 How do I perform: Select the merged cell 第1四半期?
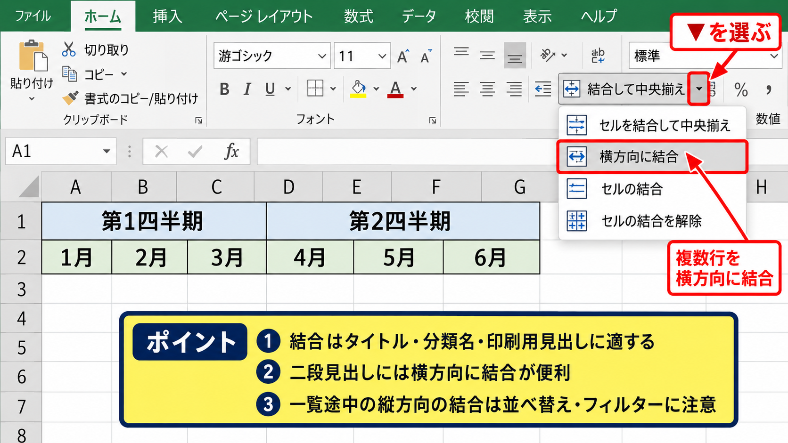[154, 221]
